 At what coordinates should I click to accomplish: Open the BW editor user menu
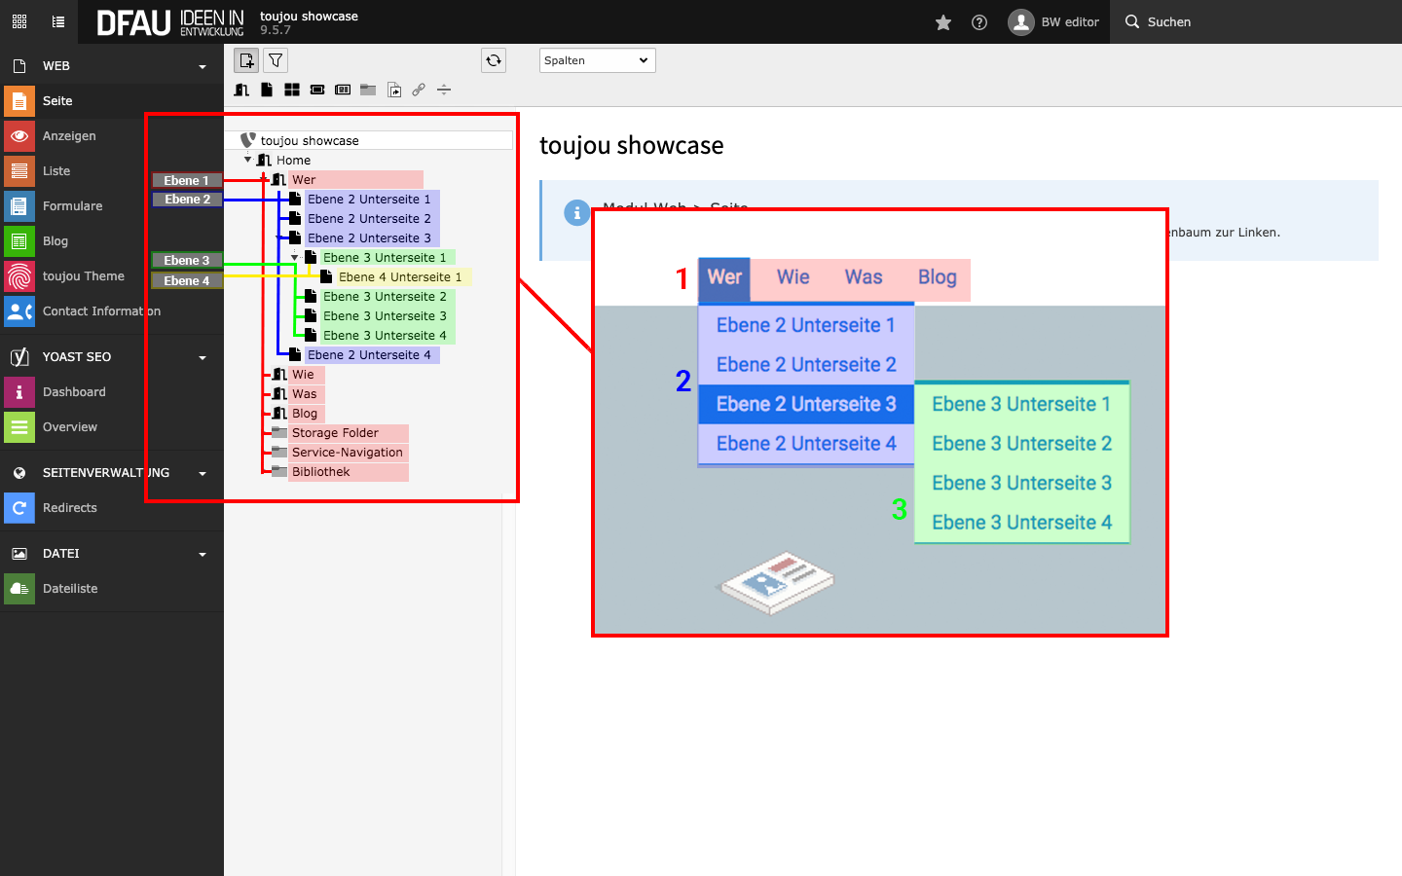click(1054, 22)
